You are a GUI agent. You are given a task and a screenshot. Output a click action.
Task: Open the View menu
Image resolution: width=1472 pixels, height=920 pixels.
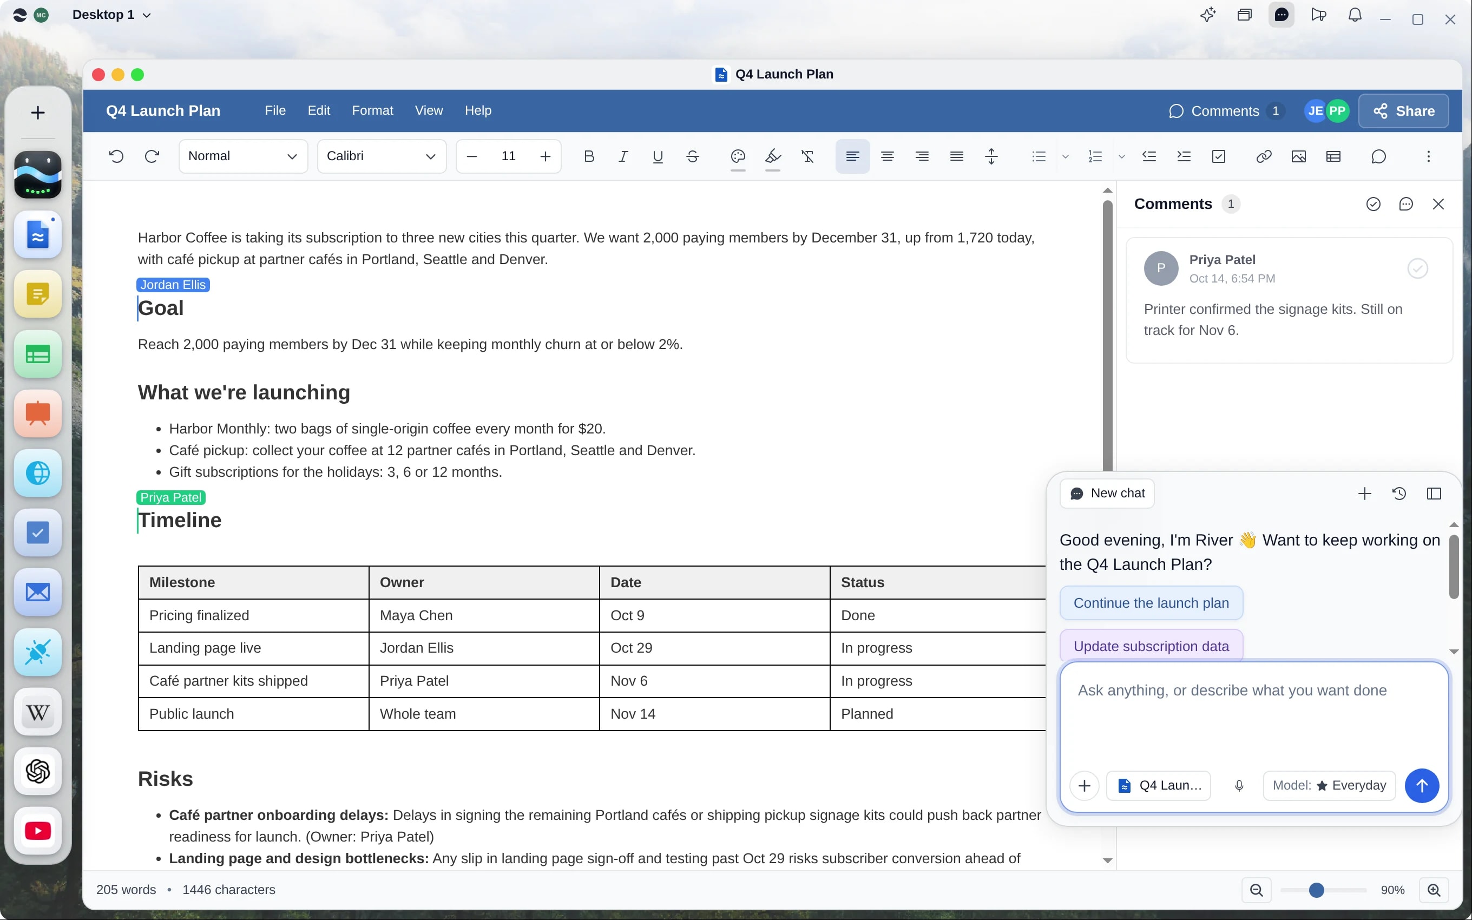tap(429, 111)
